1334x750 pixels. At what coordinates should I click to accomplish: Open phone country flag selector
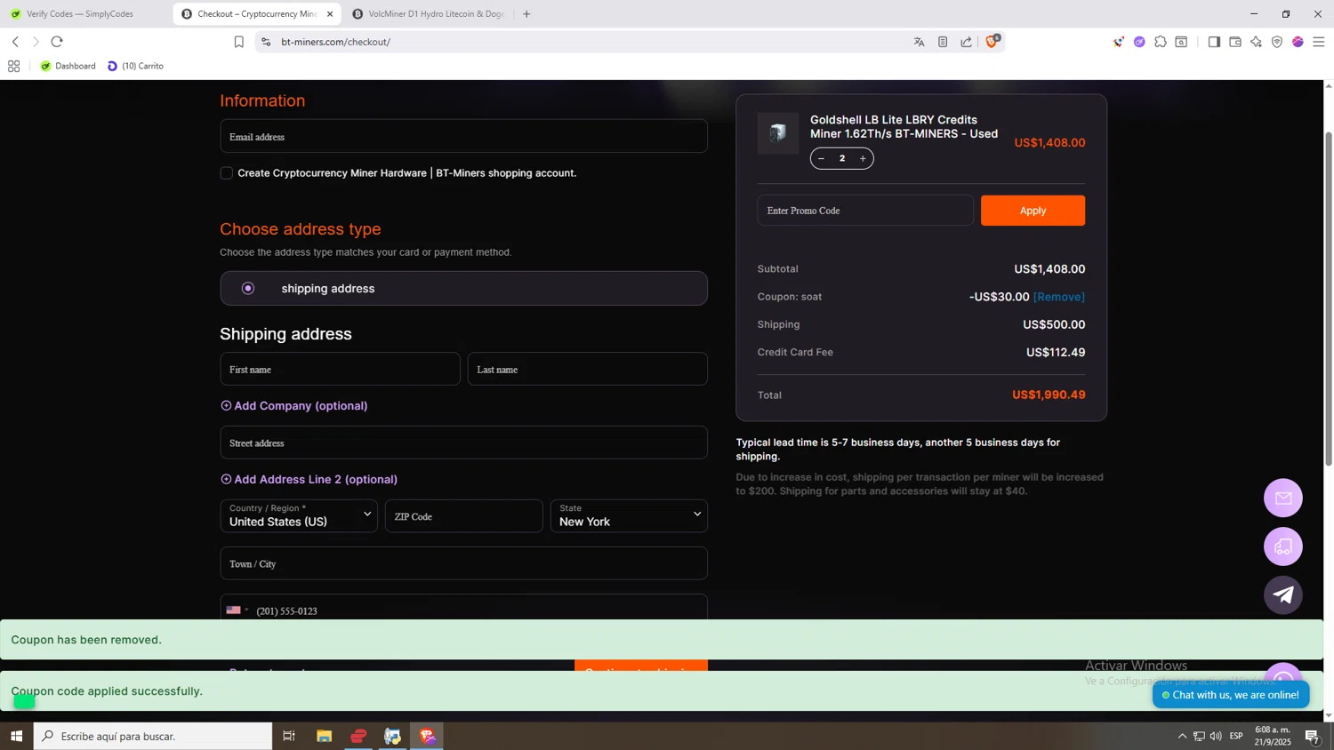coord(237,610)
